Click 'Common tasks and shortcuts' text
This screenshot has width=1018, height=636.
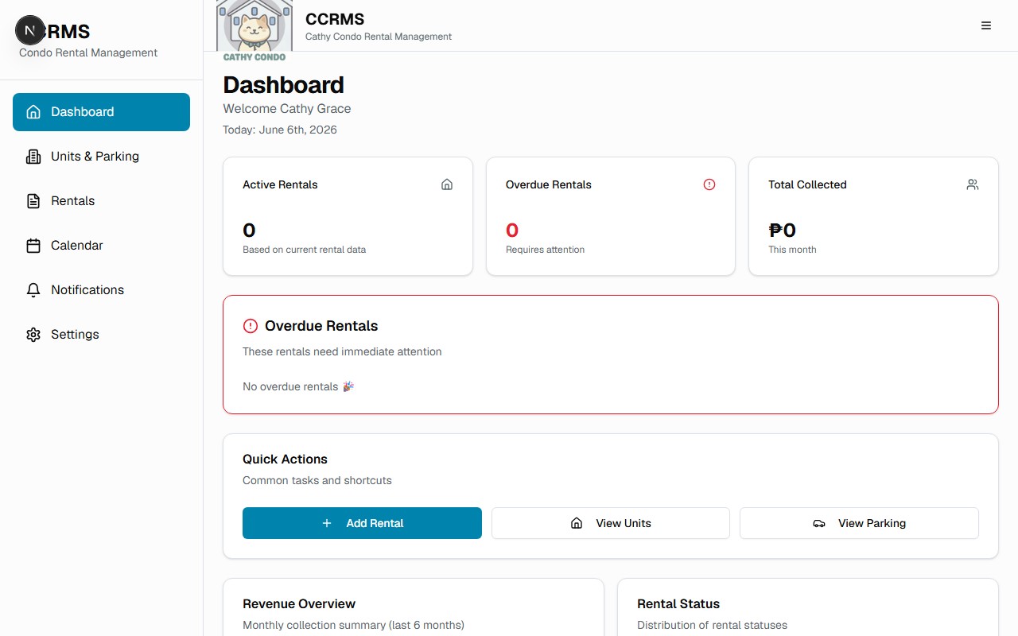pos(317,480)
